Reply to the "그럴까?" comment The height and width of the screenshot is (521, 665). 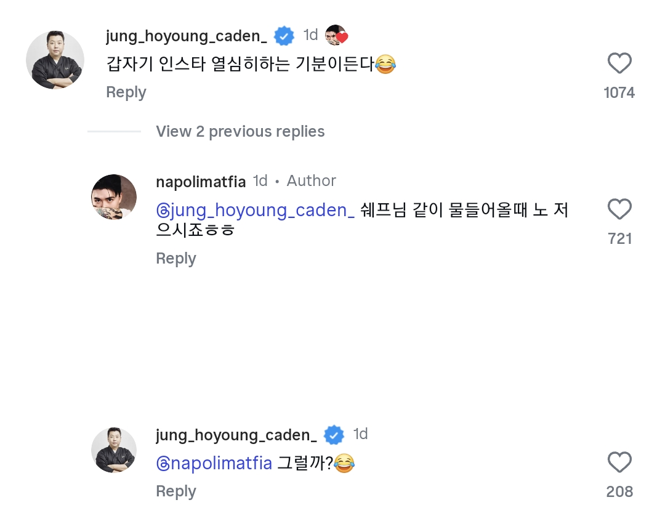[176, 491]
